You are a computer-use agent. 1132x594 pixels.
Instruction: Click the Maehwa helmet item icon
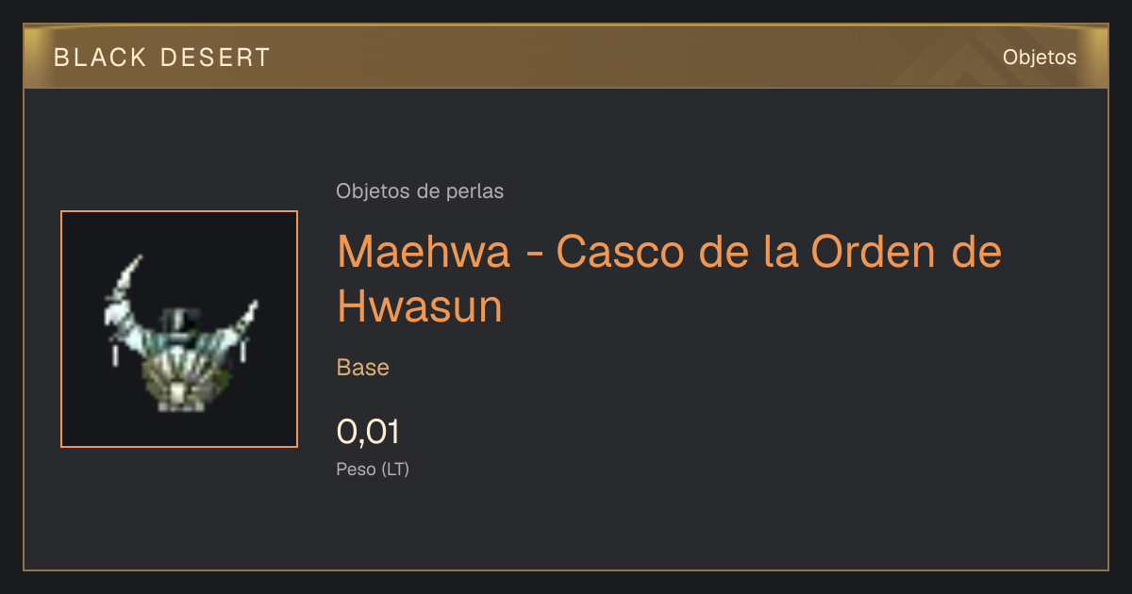point(179,333)
